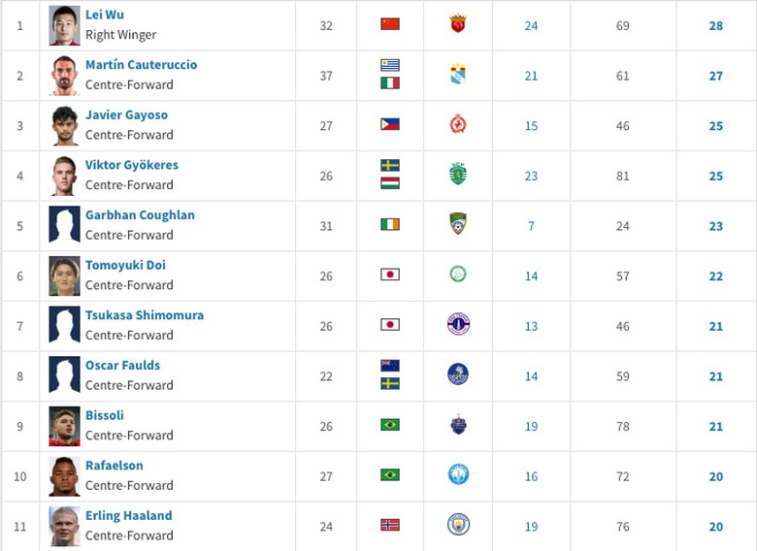Viewport: 757px width, 551px height.
Task: Open Viktor Gyökeres' portrait thumbnail
Action: (x=65, y=176)
